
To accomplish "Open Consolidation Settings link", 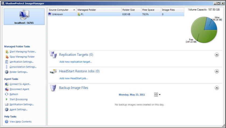I will coord(23,67).
